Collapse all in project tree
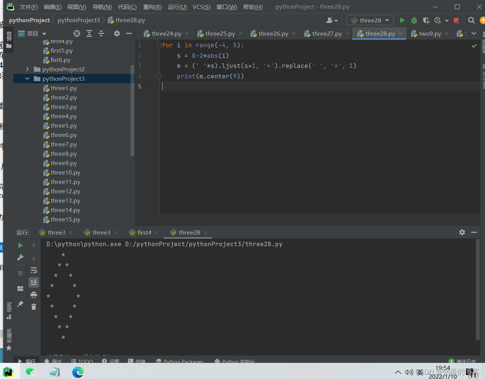Image resolution: width=485 pixels, height=379 pixels. [x=101, y=33]
